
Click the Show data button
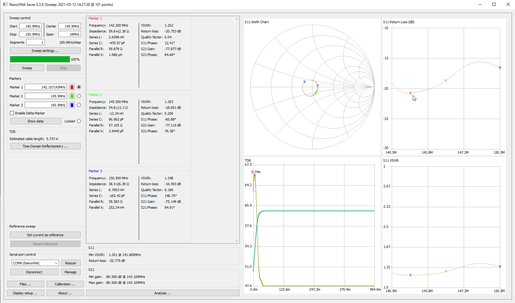coord(36,121)
